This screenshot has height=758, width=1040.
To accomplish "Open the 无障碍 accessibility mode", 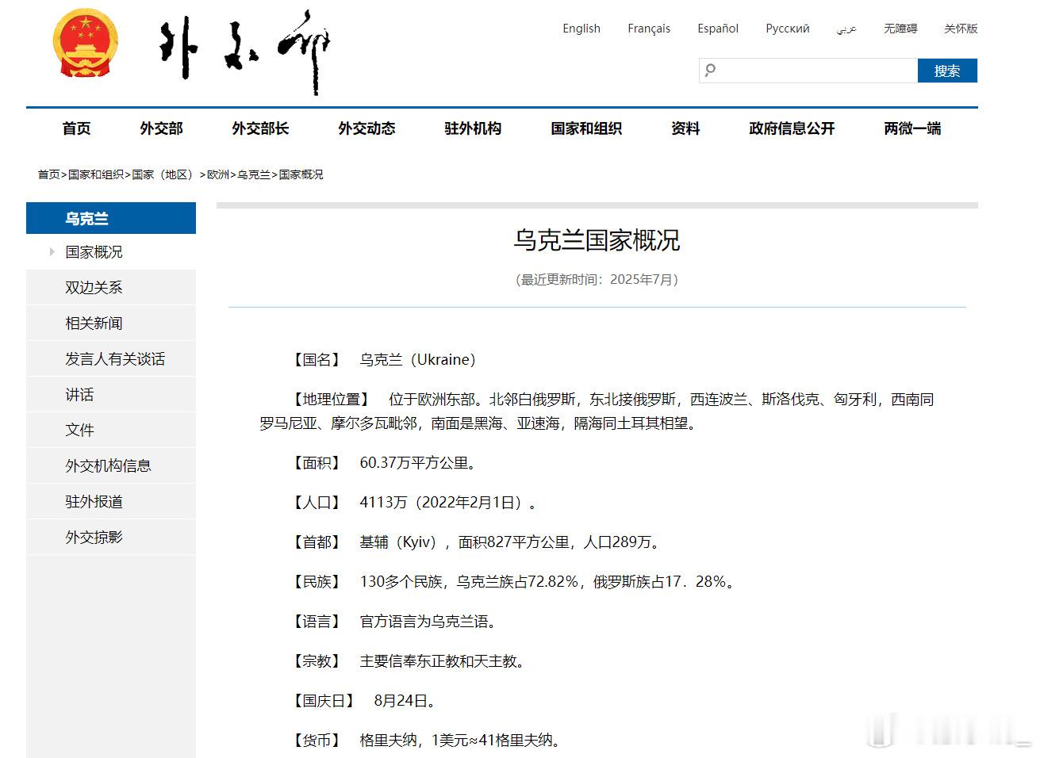I will point(900,29).
